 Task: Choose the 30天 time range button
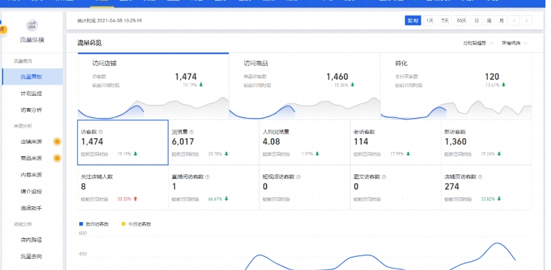(x=461, y=21)
